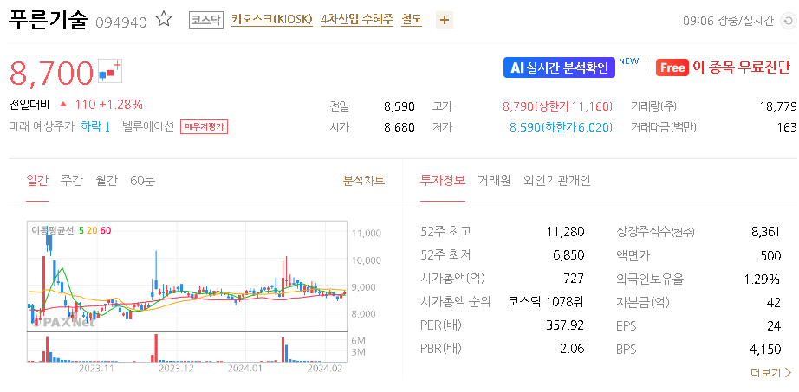
Task: Click the 시가 value 8,680
Action: 399,127
